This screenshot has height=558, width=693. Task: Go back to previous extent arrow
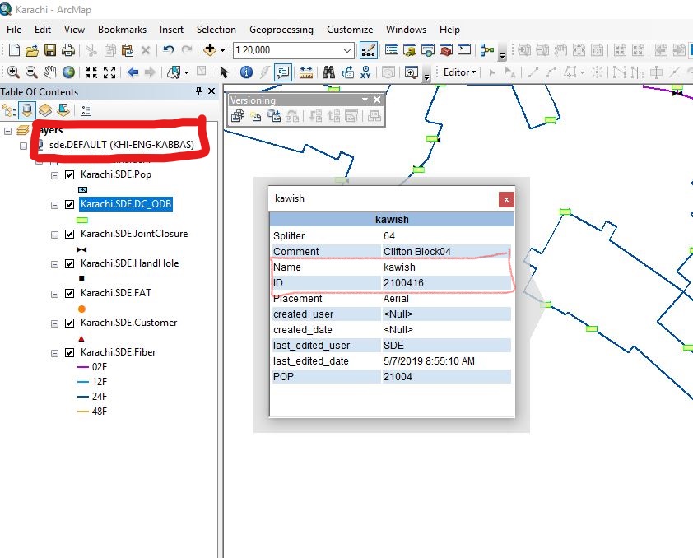pyautogui.click(x=133, y=72)
